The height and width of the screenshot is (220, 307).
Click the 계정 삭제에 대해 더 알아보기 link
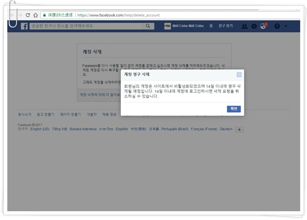click(x=100, y=95)
